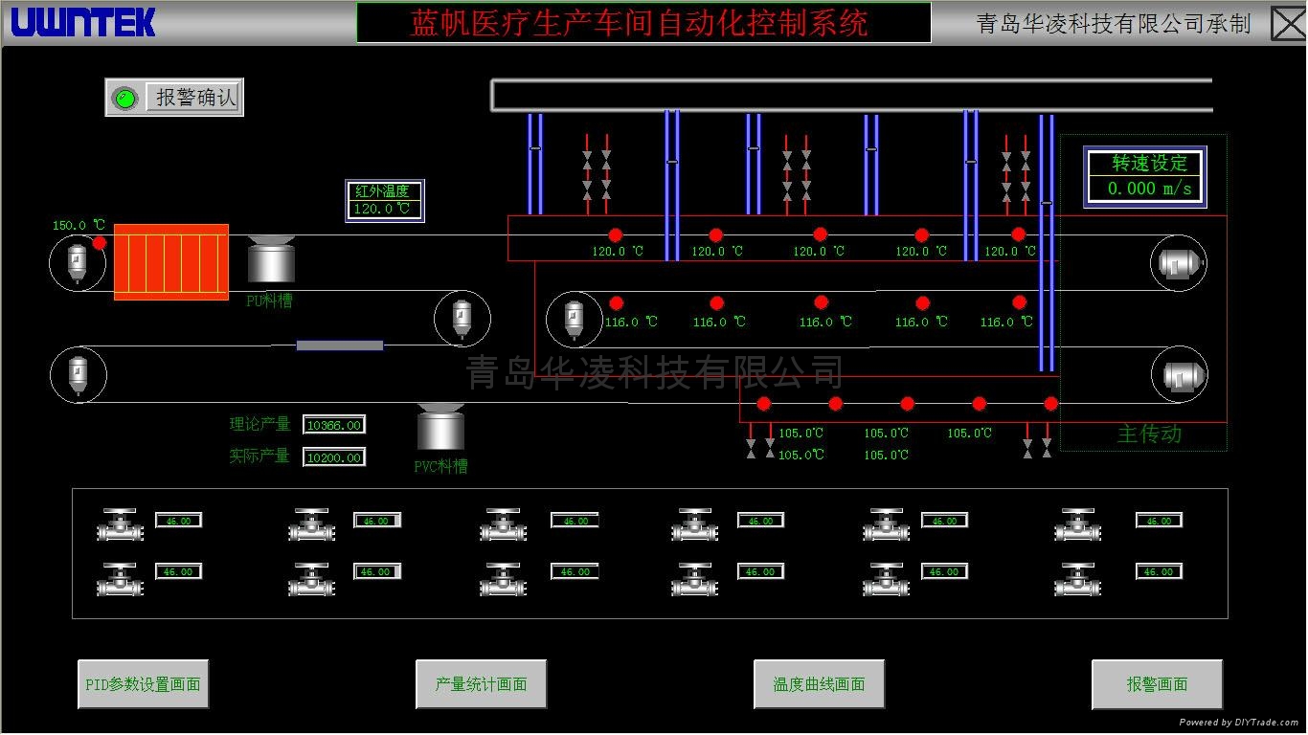Image resolution: width=1308 pixels, height=735 pixels.
Task: Click the bottom-row sixth valve icon from left
Action: [1078, 579]
